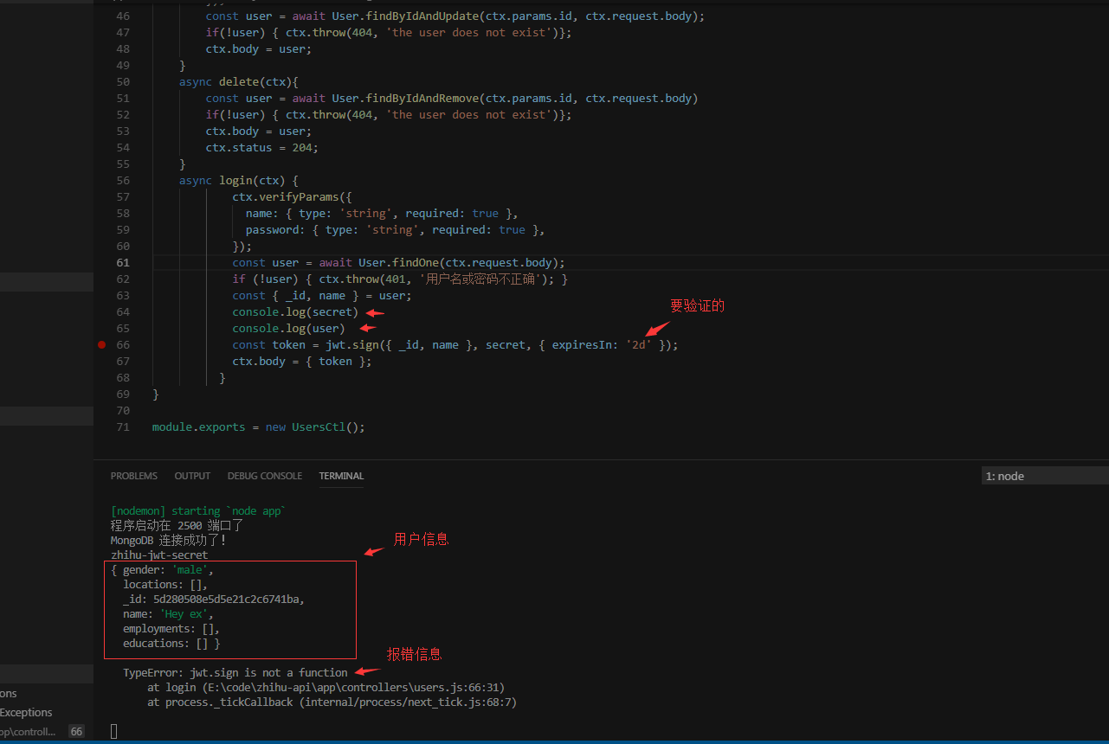
Task: Click 'jwt.sign' call on line 66
Action: click(x=352, y=344)
